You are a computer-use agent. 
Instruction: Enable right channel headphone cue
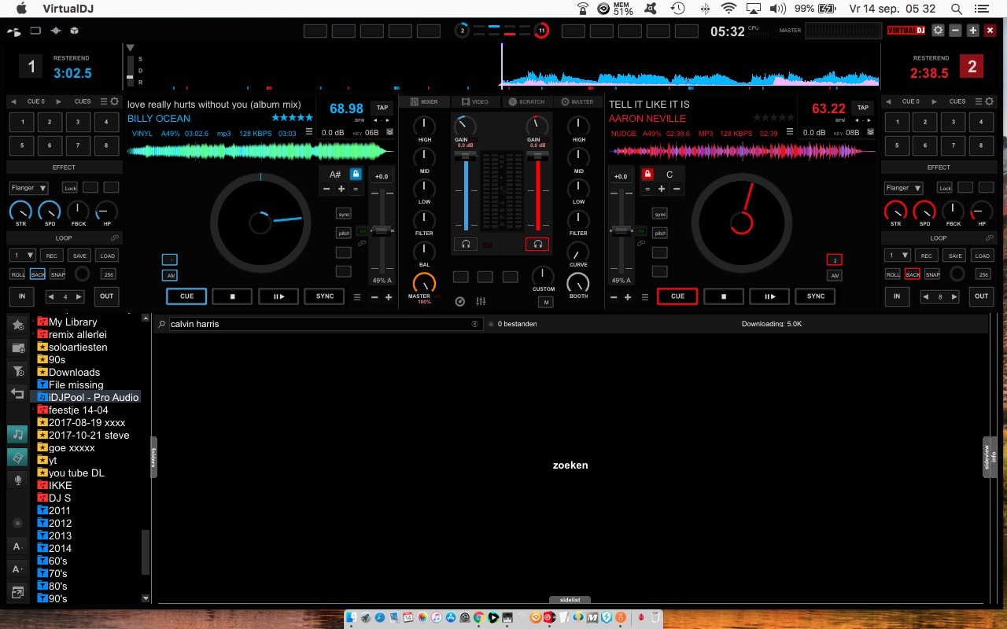(537, 245)
